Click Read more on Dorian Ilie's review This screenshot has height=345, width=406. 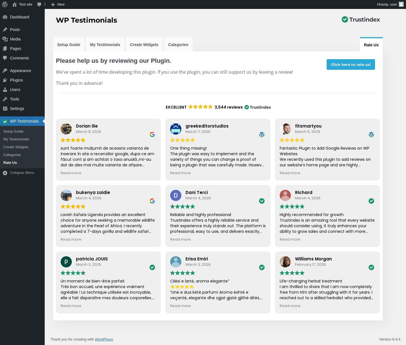pos(71,173)
